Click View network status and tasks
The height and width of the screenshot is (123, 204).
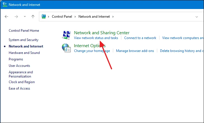[96, 38]
